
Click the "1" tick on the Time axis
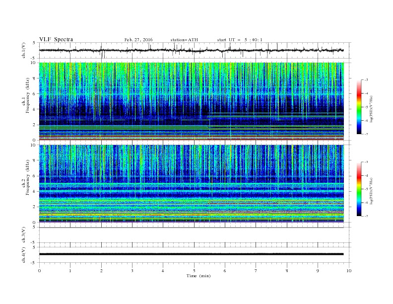[x=70, y=271]
